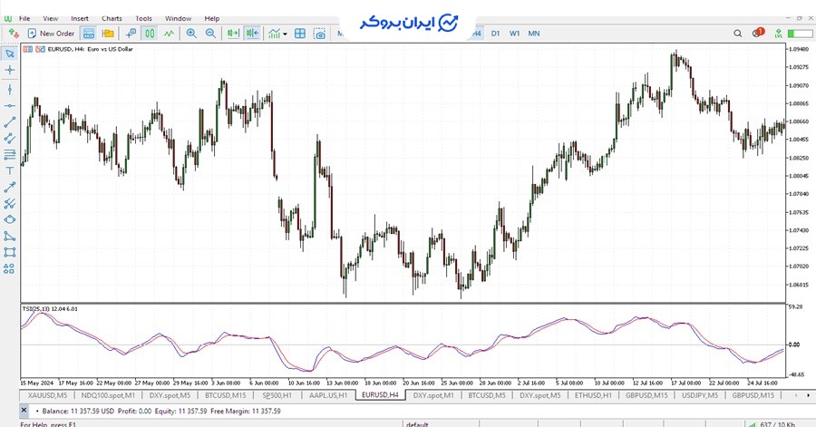Select the W1 timeframe
Screen dimensions: 816x427
coord(514,34)
